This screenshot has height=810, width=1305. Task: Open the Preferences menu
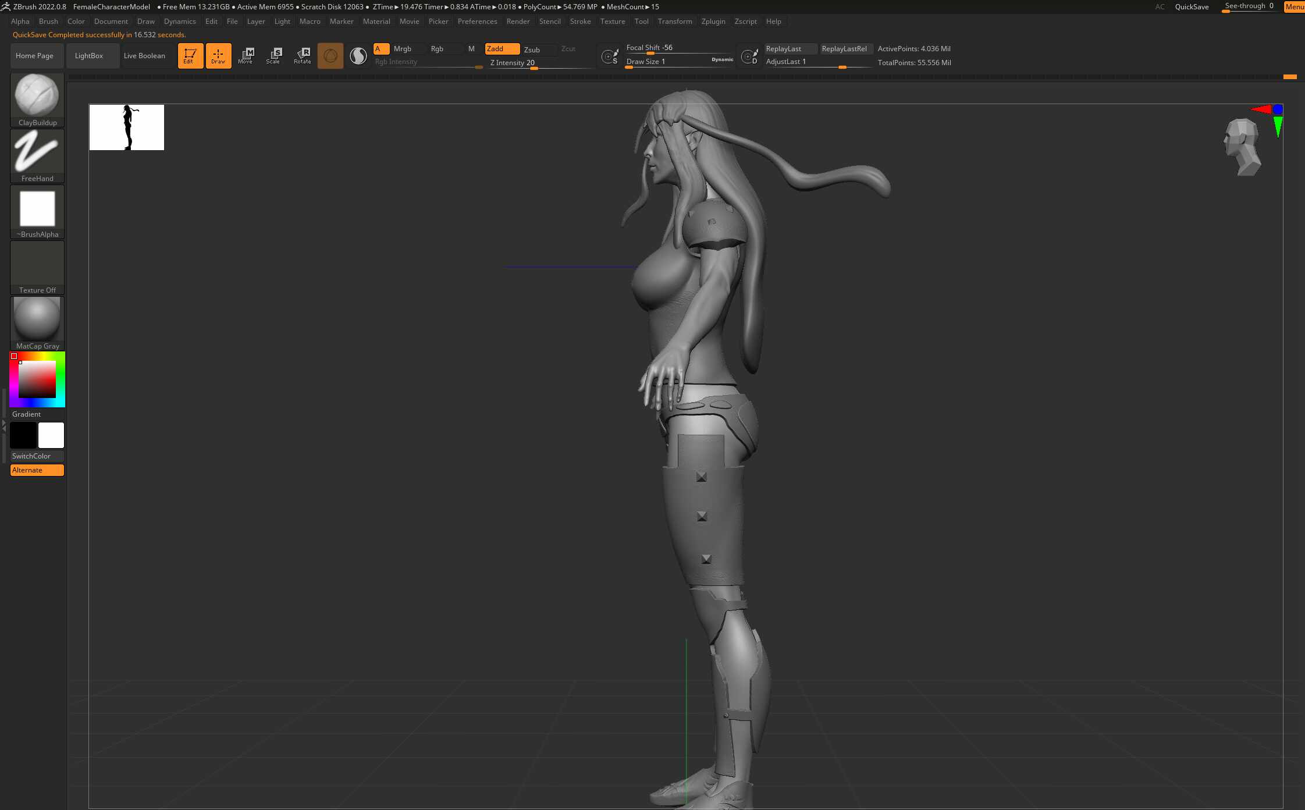tap(477, 22)
